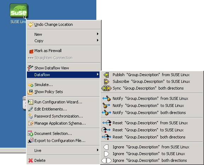Click the Subscribe to SUSE Linux arrow icon
The width and height of the screenshot is (204, 165).
pyautogui.click(x=106, y=82)
